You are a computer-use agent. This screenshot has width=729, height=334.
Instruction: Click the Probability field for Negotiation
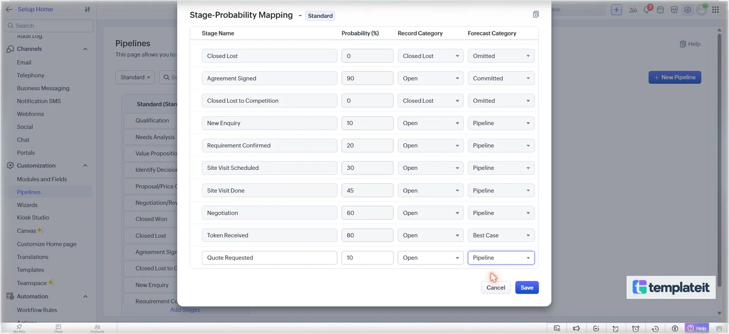click(367, 213)
